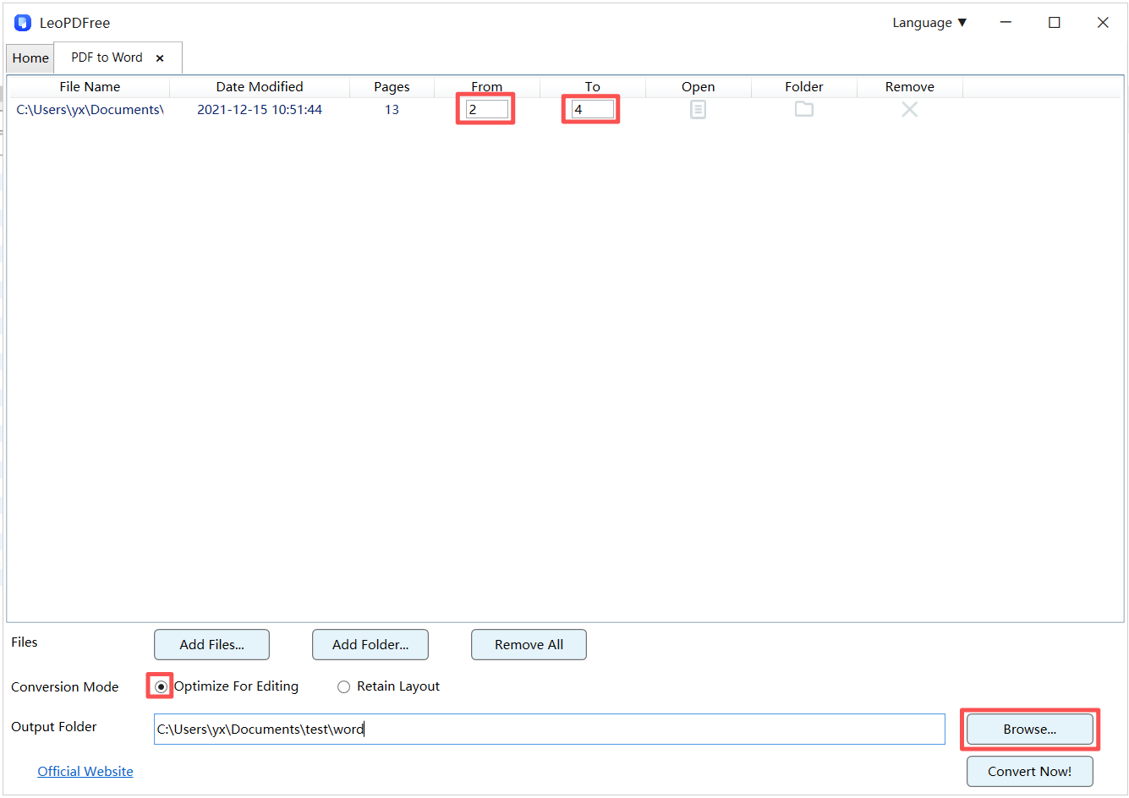Click the Open column header
This screenshot has height=798, width=1129.
[x=699, y=86]
